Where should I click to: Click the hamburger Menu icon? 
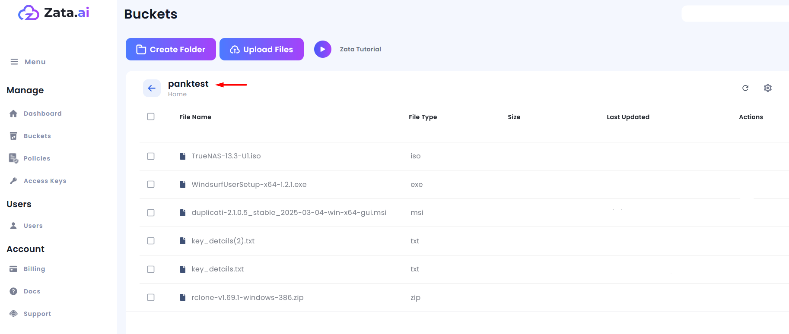click(x=14, y=62)
